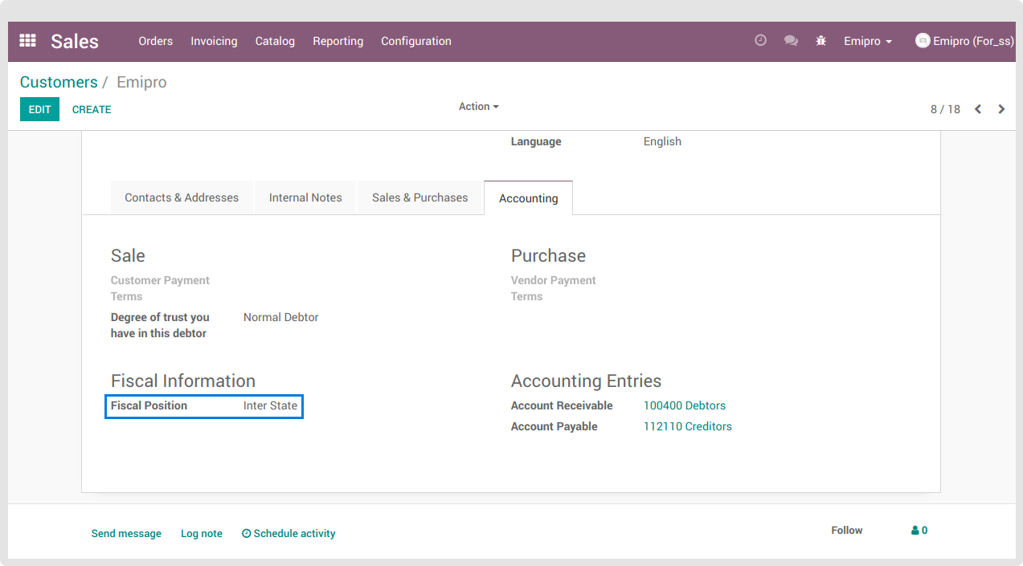
Task: Expand the Action dropdown
Action: tap(478, 107)
